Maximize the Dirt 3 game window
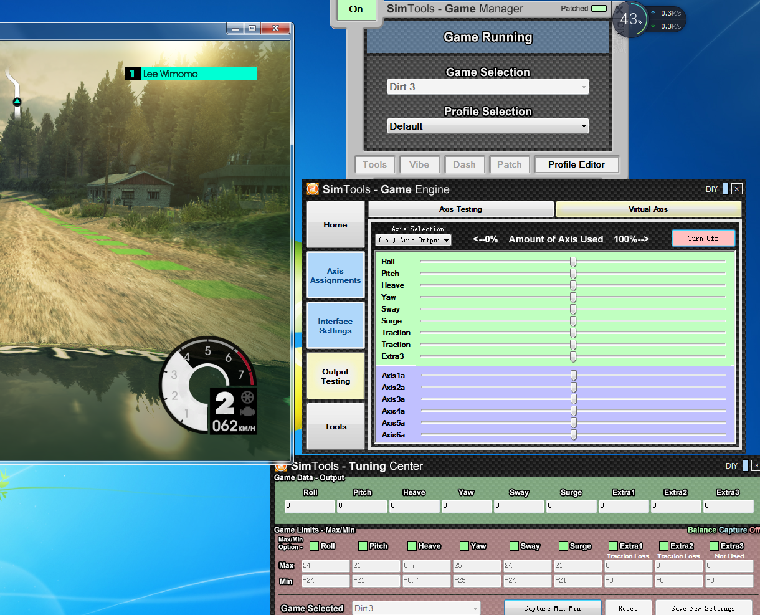Viewport: 760px width, 615px height. pyautogui.click(x=252, y=28)
